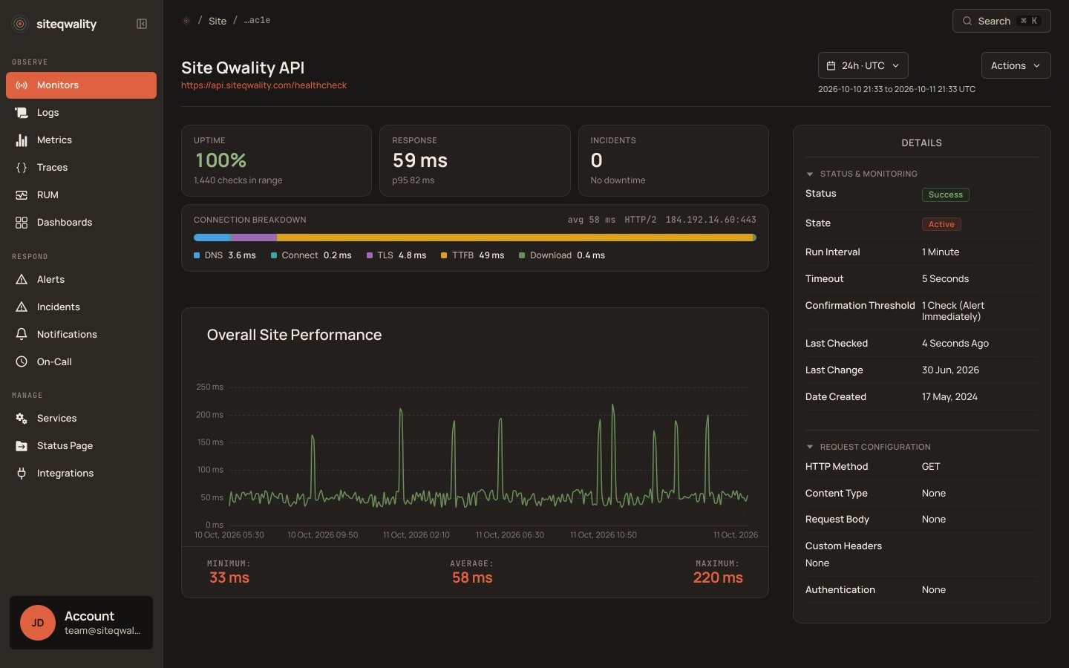Open the healthcheck URL link
The width and height of the screenshot is (1069, 668).
click(x=264, y=85)
